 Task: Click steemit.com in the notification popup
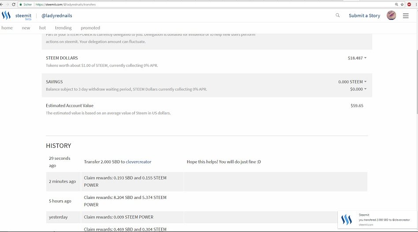(x=366, y=225)
